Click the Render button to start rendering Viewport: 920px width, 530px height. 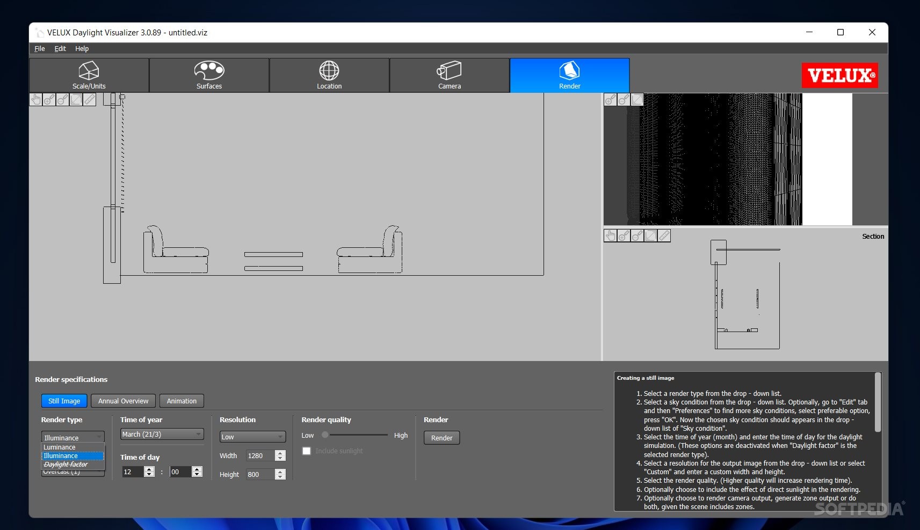pyautogui.click(x=441, y=438)
